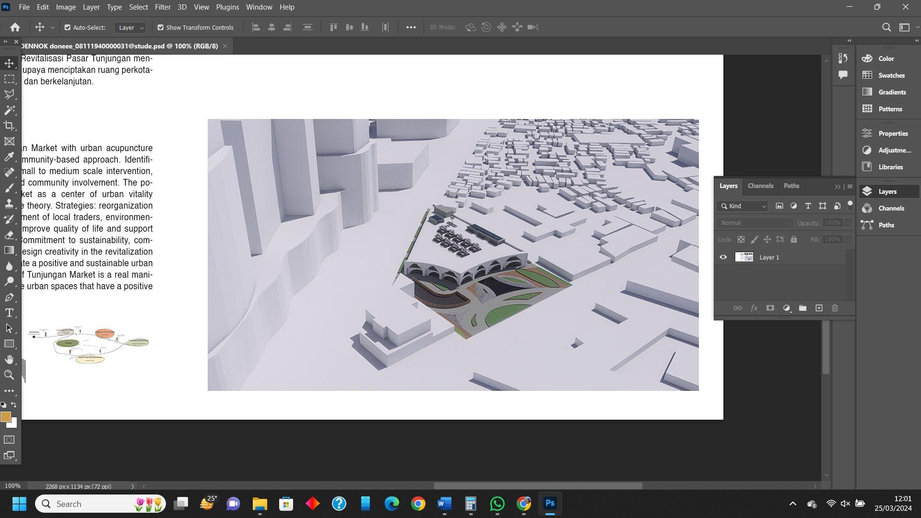
Task: Create a new layer in Layers panel
Action: click(819, 308)
